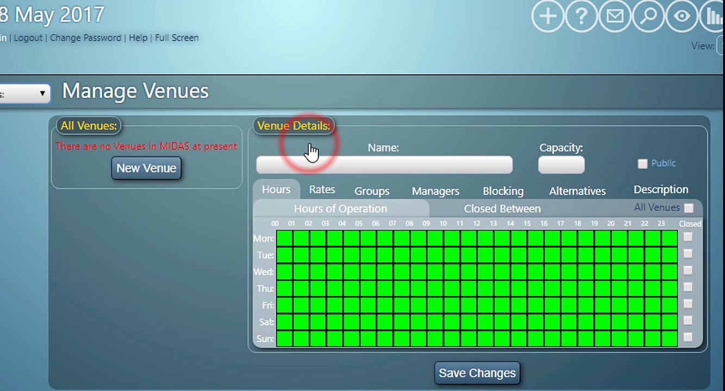Click the magnifier search icon
Screen dimensions: 725x391
(x=648, y=17)
